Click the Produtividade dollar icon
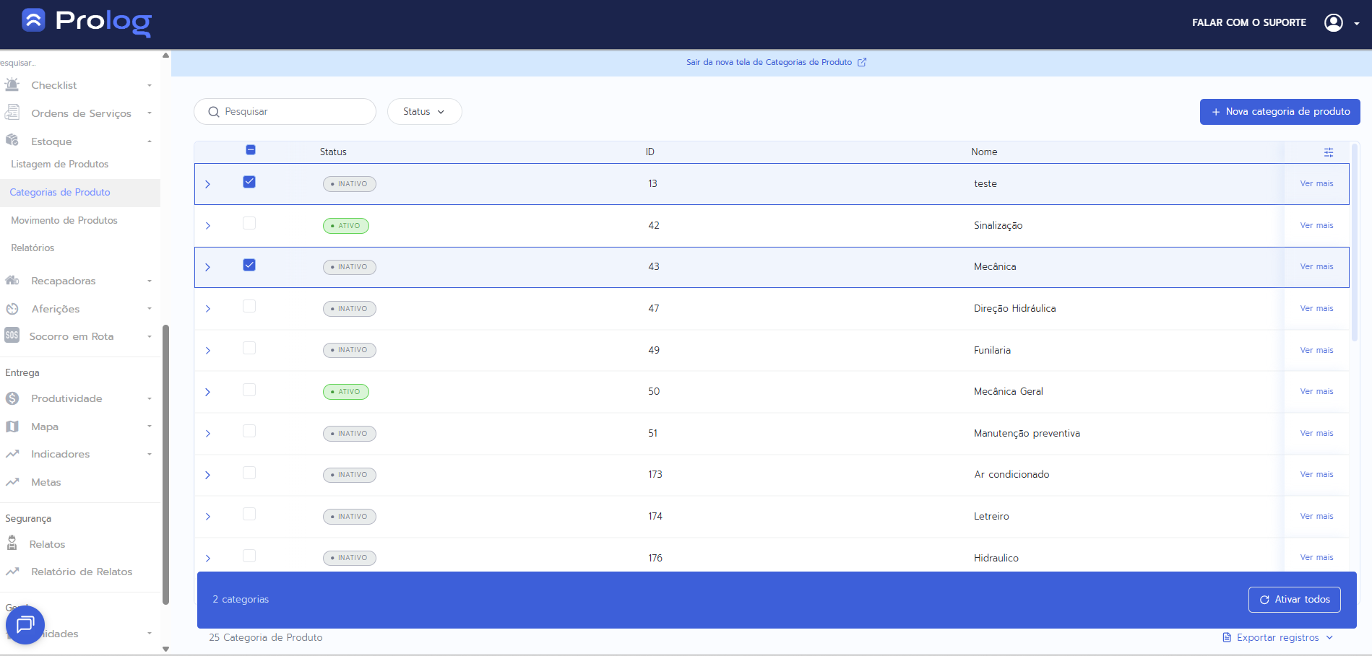 click(12, 398)
